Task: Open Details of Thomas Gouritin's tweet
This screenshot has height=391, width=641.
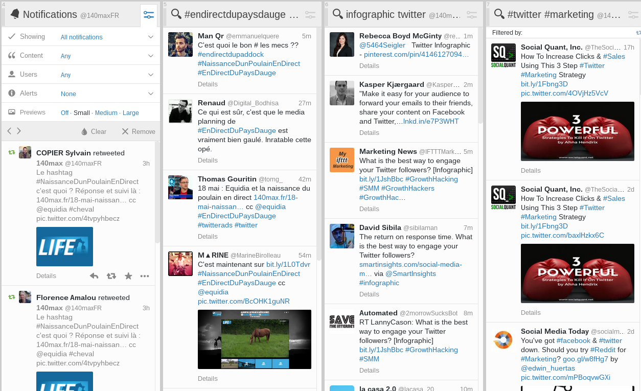Action: pos(208,237)
